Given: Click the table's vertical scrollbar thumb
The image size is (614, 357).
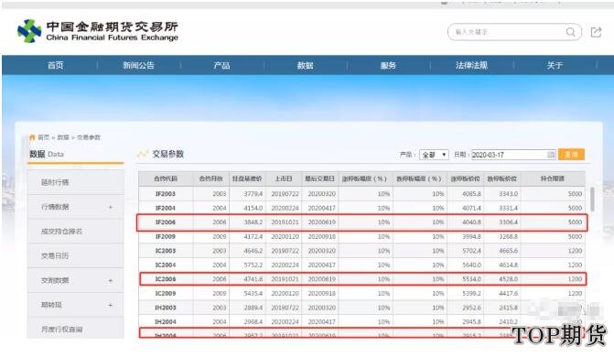Looking at the screenshot, I should click(x=592, y=199).
